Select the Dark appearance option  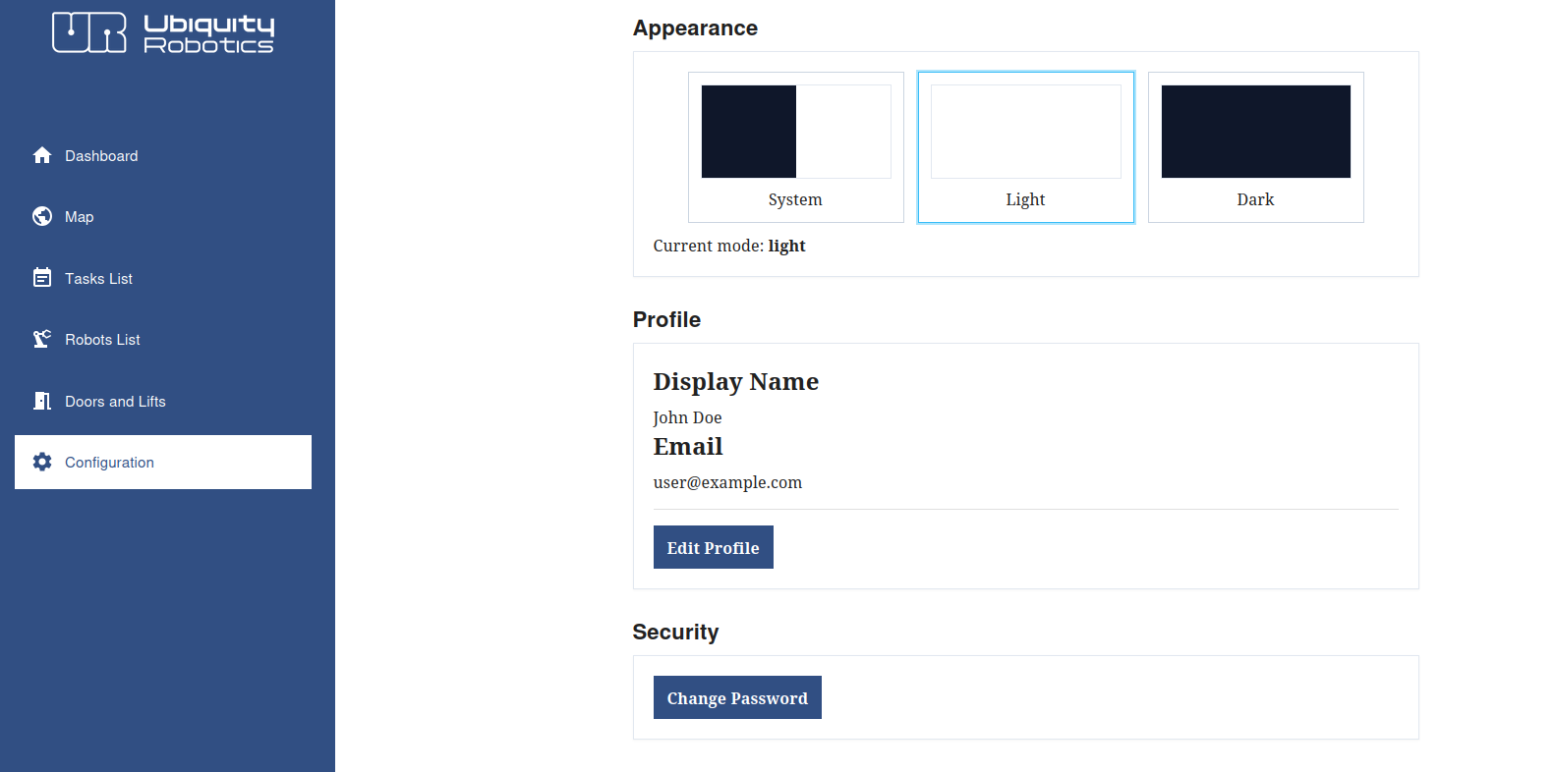pos(1256,147)
